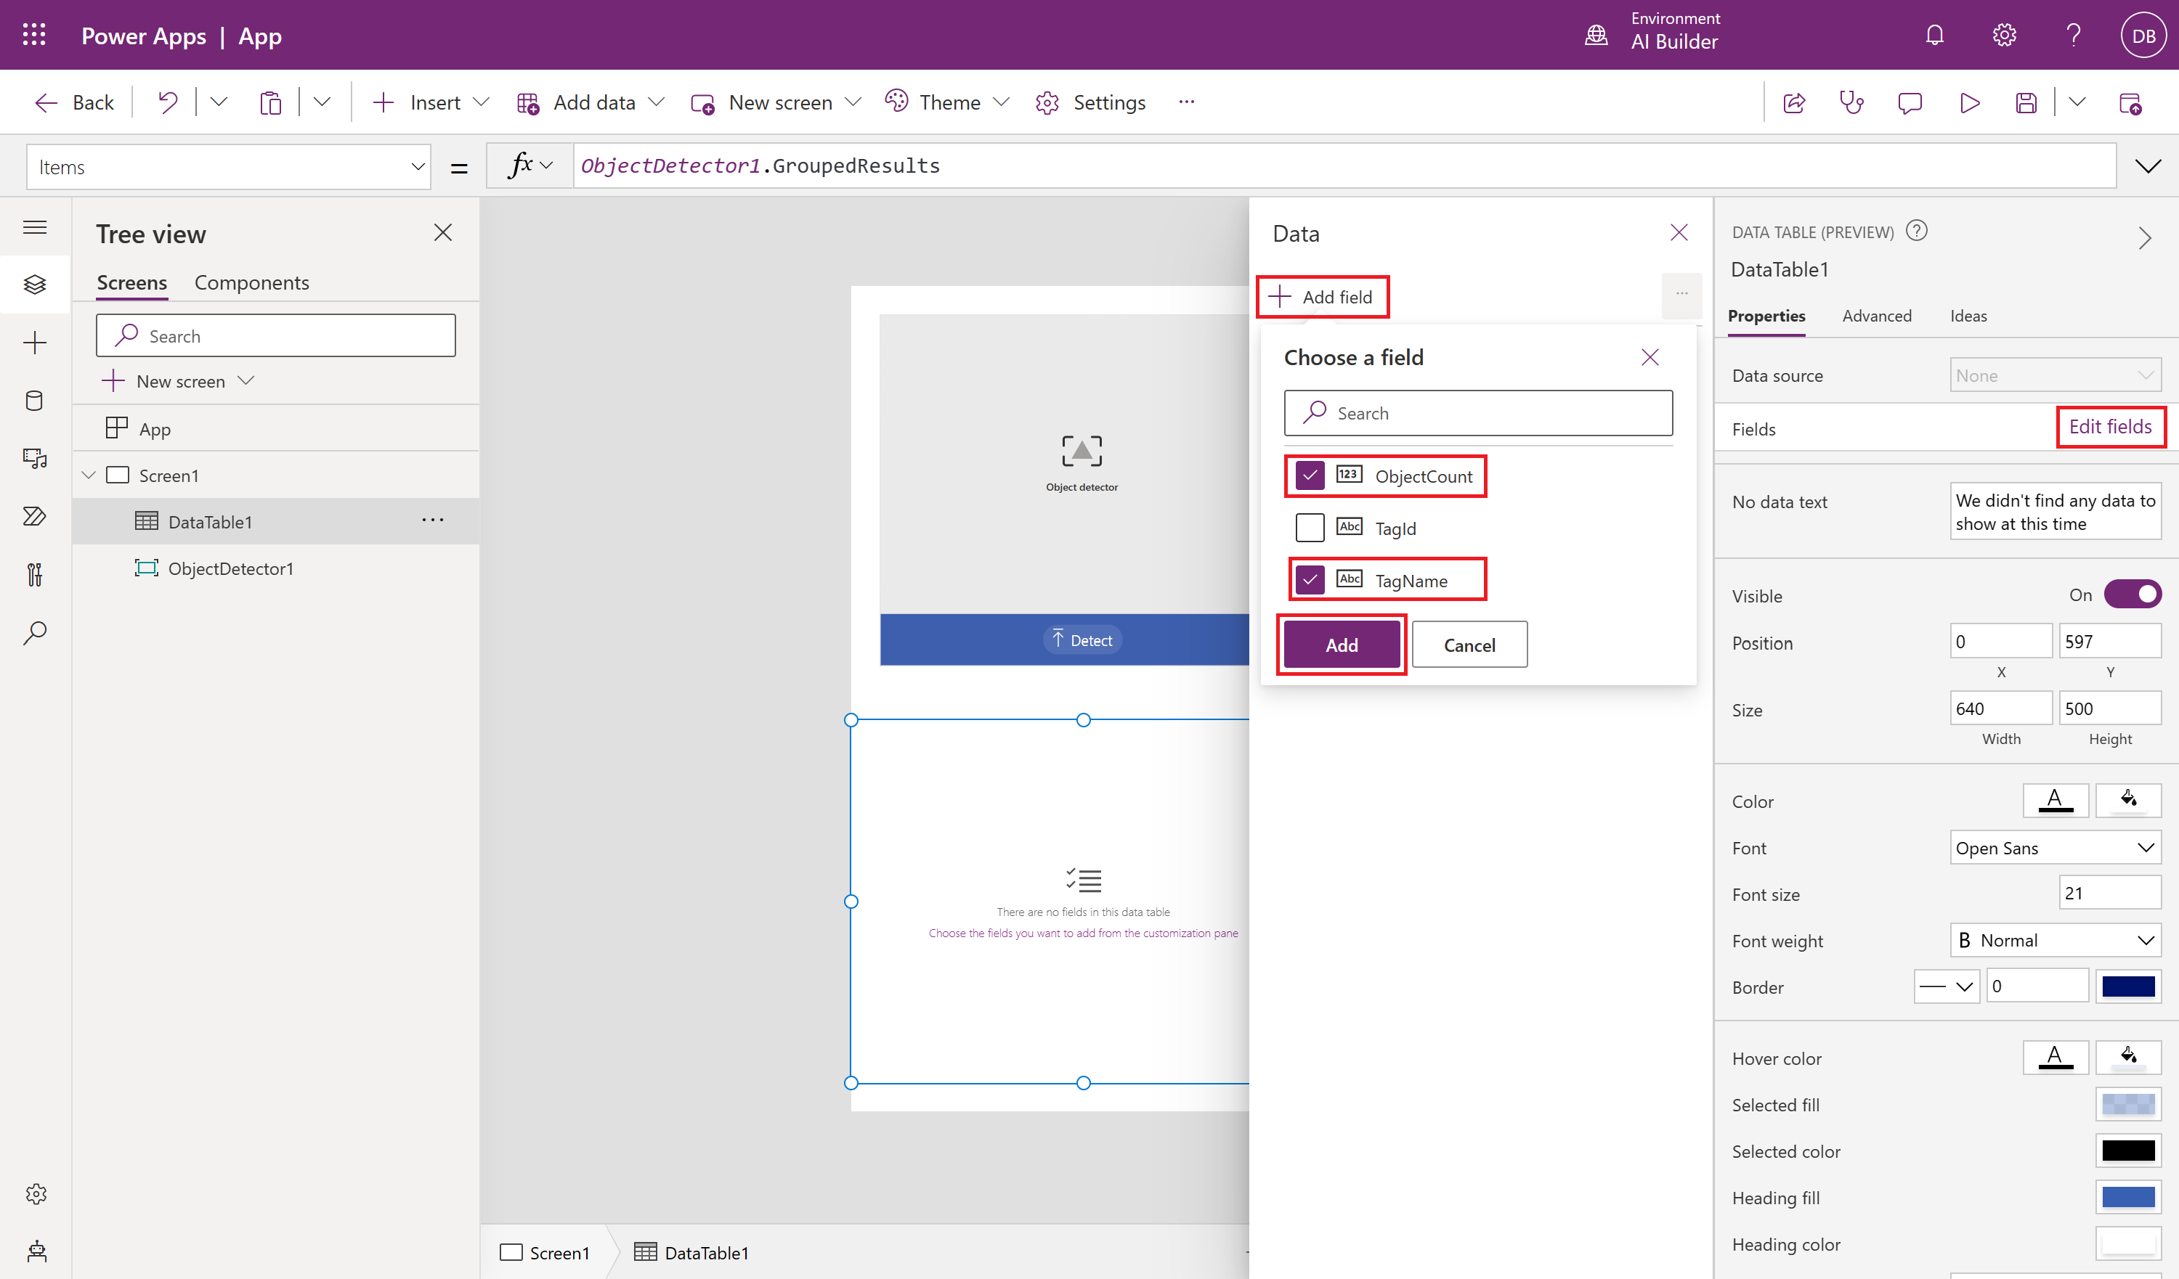The width and height of the screenshot is (2179, 1279).
Task: Click the Edit fields button
Action: 2111,426
